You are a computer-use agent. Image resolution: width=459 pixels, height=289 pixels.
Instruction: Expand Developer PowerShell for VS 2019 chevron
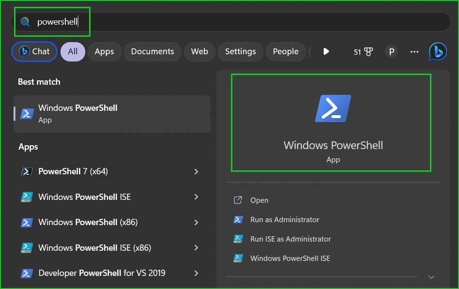coord(196,273)
